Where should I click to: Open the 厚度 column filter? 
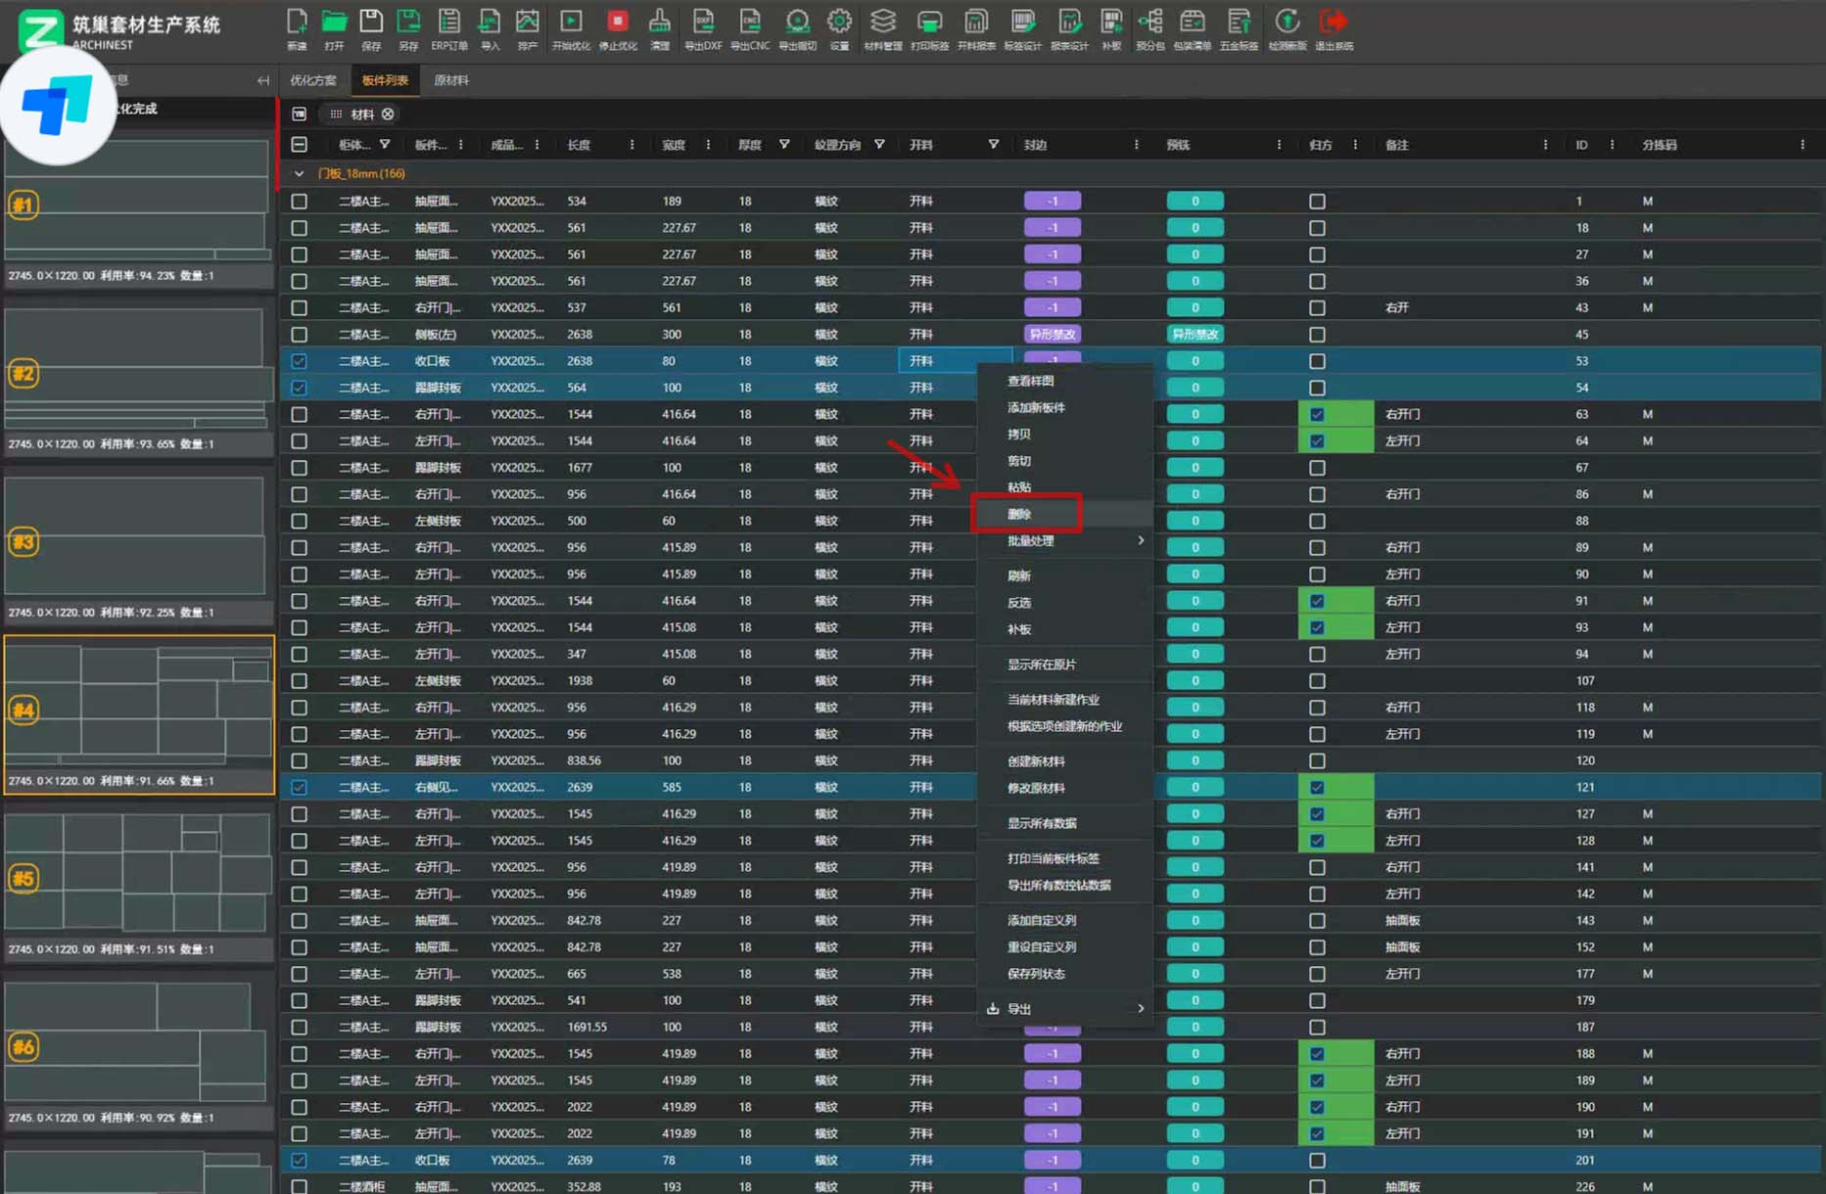pos(784,145)
